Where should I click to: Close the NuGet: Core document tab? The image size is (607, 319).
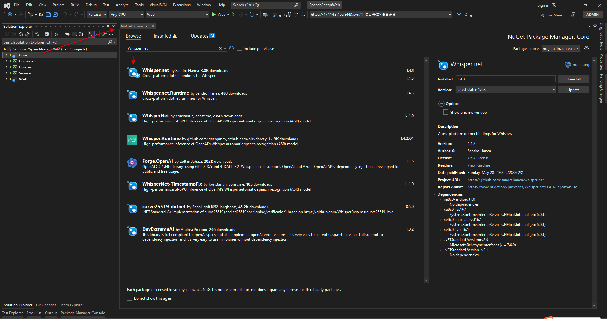pyautogui.click(x=153, y=26)
